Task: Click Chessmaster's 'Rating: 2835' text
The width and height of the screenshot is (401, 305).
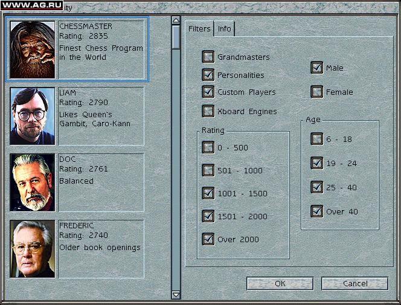Action: [83, 36]
